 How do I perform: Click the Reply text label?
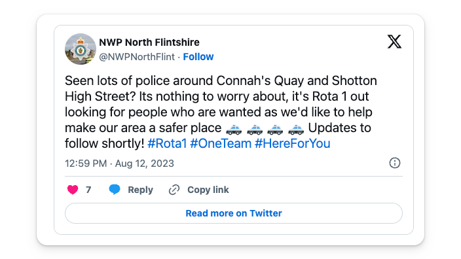point(140,190)
